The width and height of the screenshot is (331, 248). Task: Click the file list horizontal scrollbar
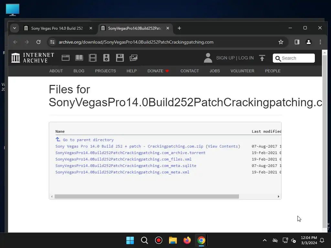tap(146, 197)
